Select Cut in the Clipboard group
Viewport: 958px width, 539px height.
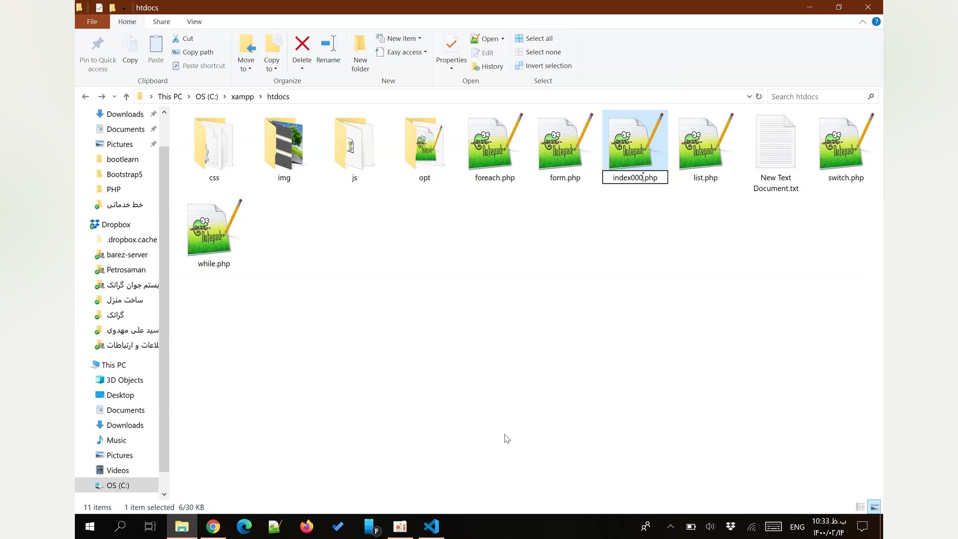pos(183,38)
